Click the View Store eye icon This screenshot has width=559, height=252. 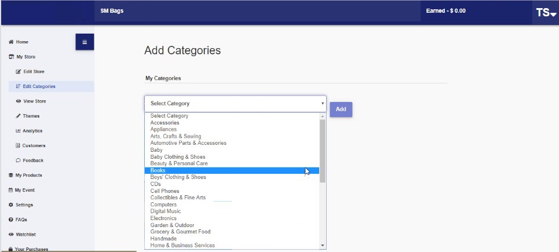click(19, 101)
